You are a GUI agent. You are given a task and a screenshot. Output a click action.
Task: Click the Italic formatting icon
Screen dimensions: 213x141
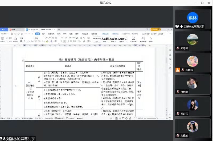pyautogui.click(x=24, y=42)
